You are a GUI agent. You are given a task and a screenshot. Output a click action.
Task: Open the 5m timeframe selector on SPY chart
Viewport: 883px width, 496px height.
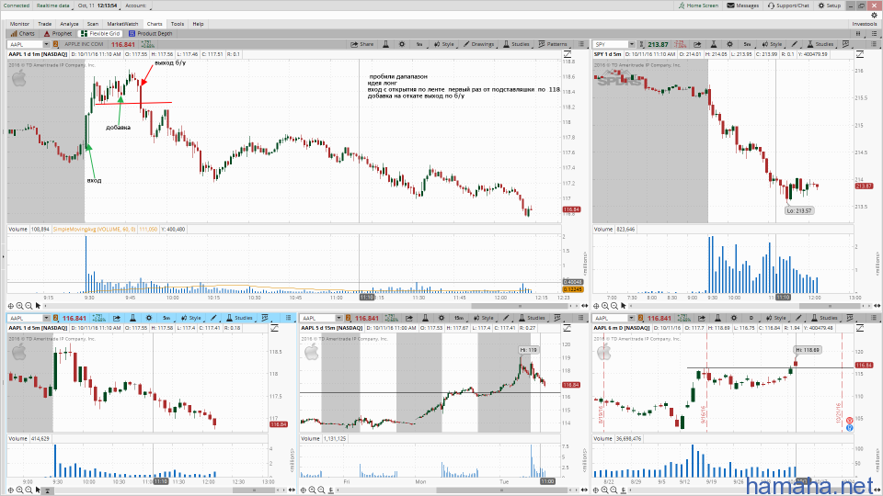click(x=747, y=44)
